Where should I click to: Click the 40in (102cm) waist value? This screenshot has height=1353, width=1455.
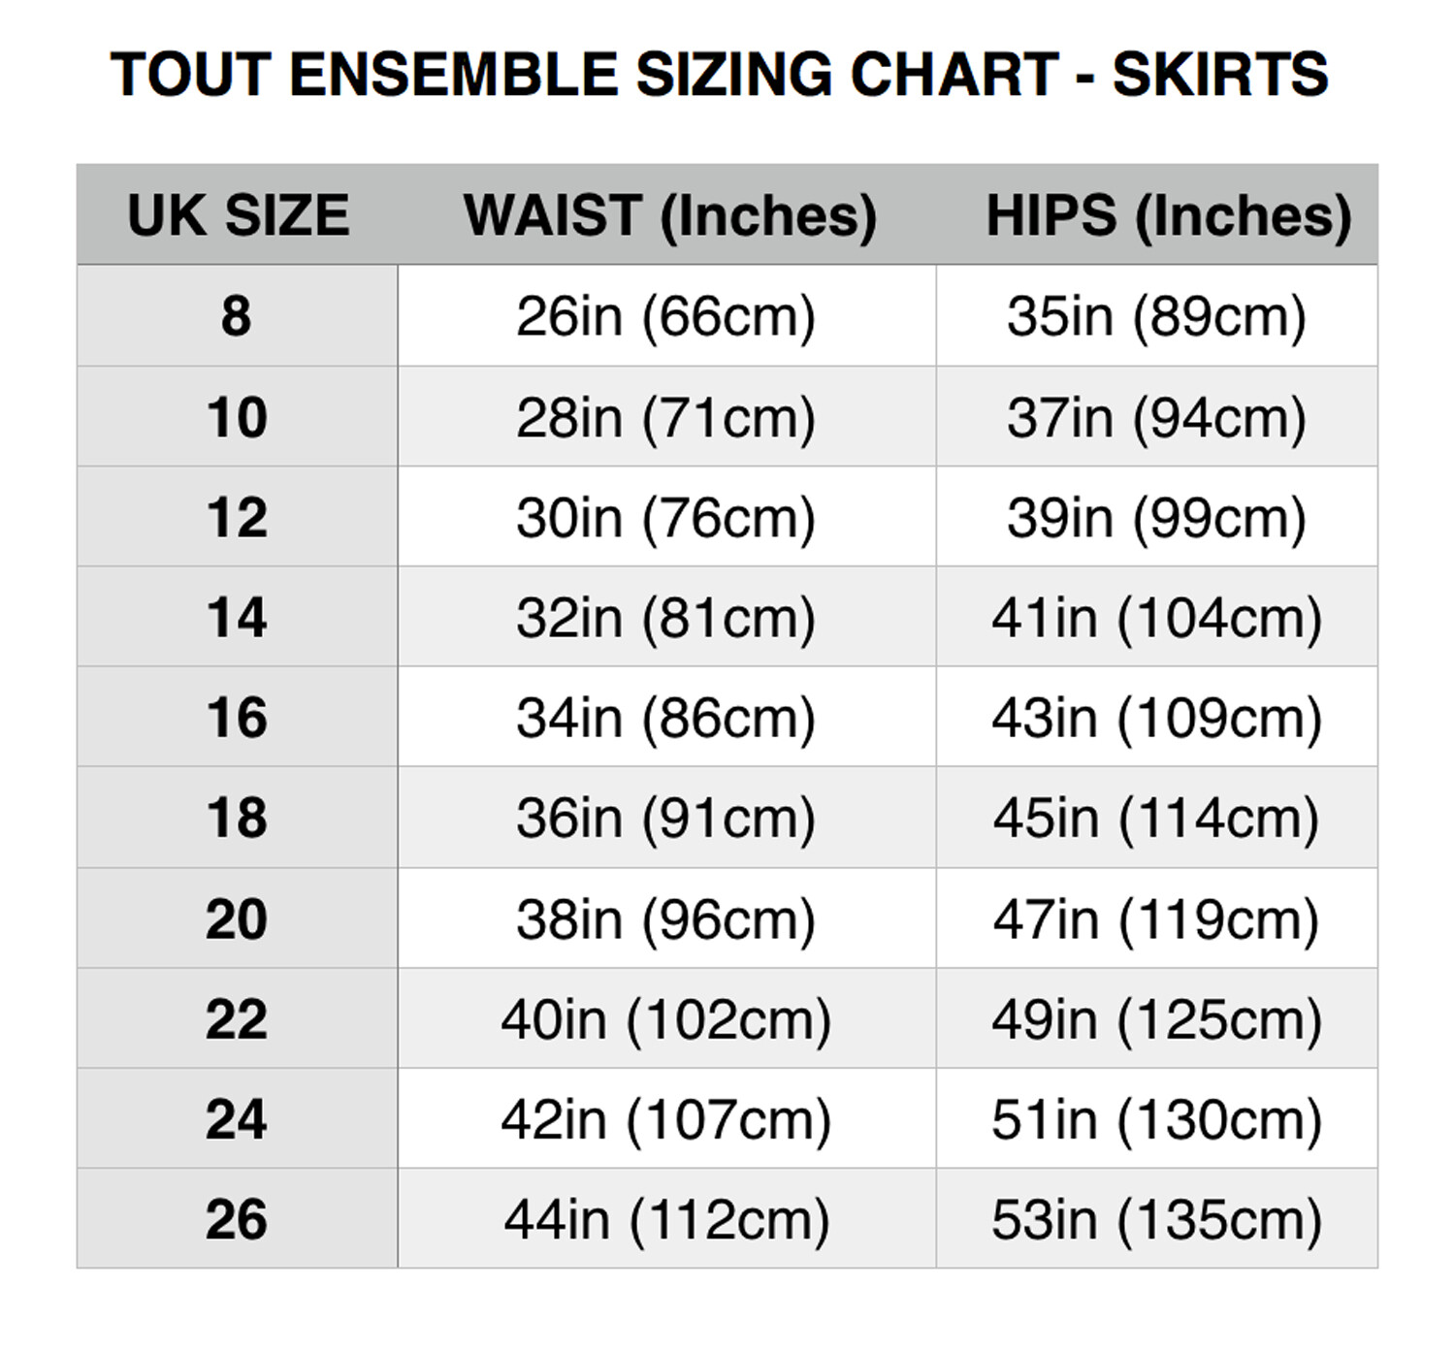click(x=666, y=1018)
